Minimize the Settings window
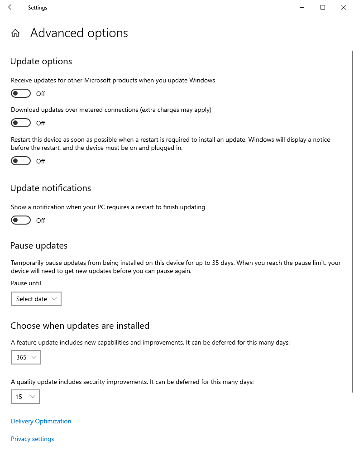 (x=302, y=7)
